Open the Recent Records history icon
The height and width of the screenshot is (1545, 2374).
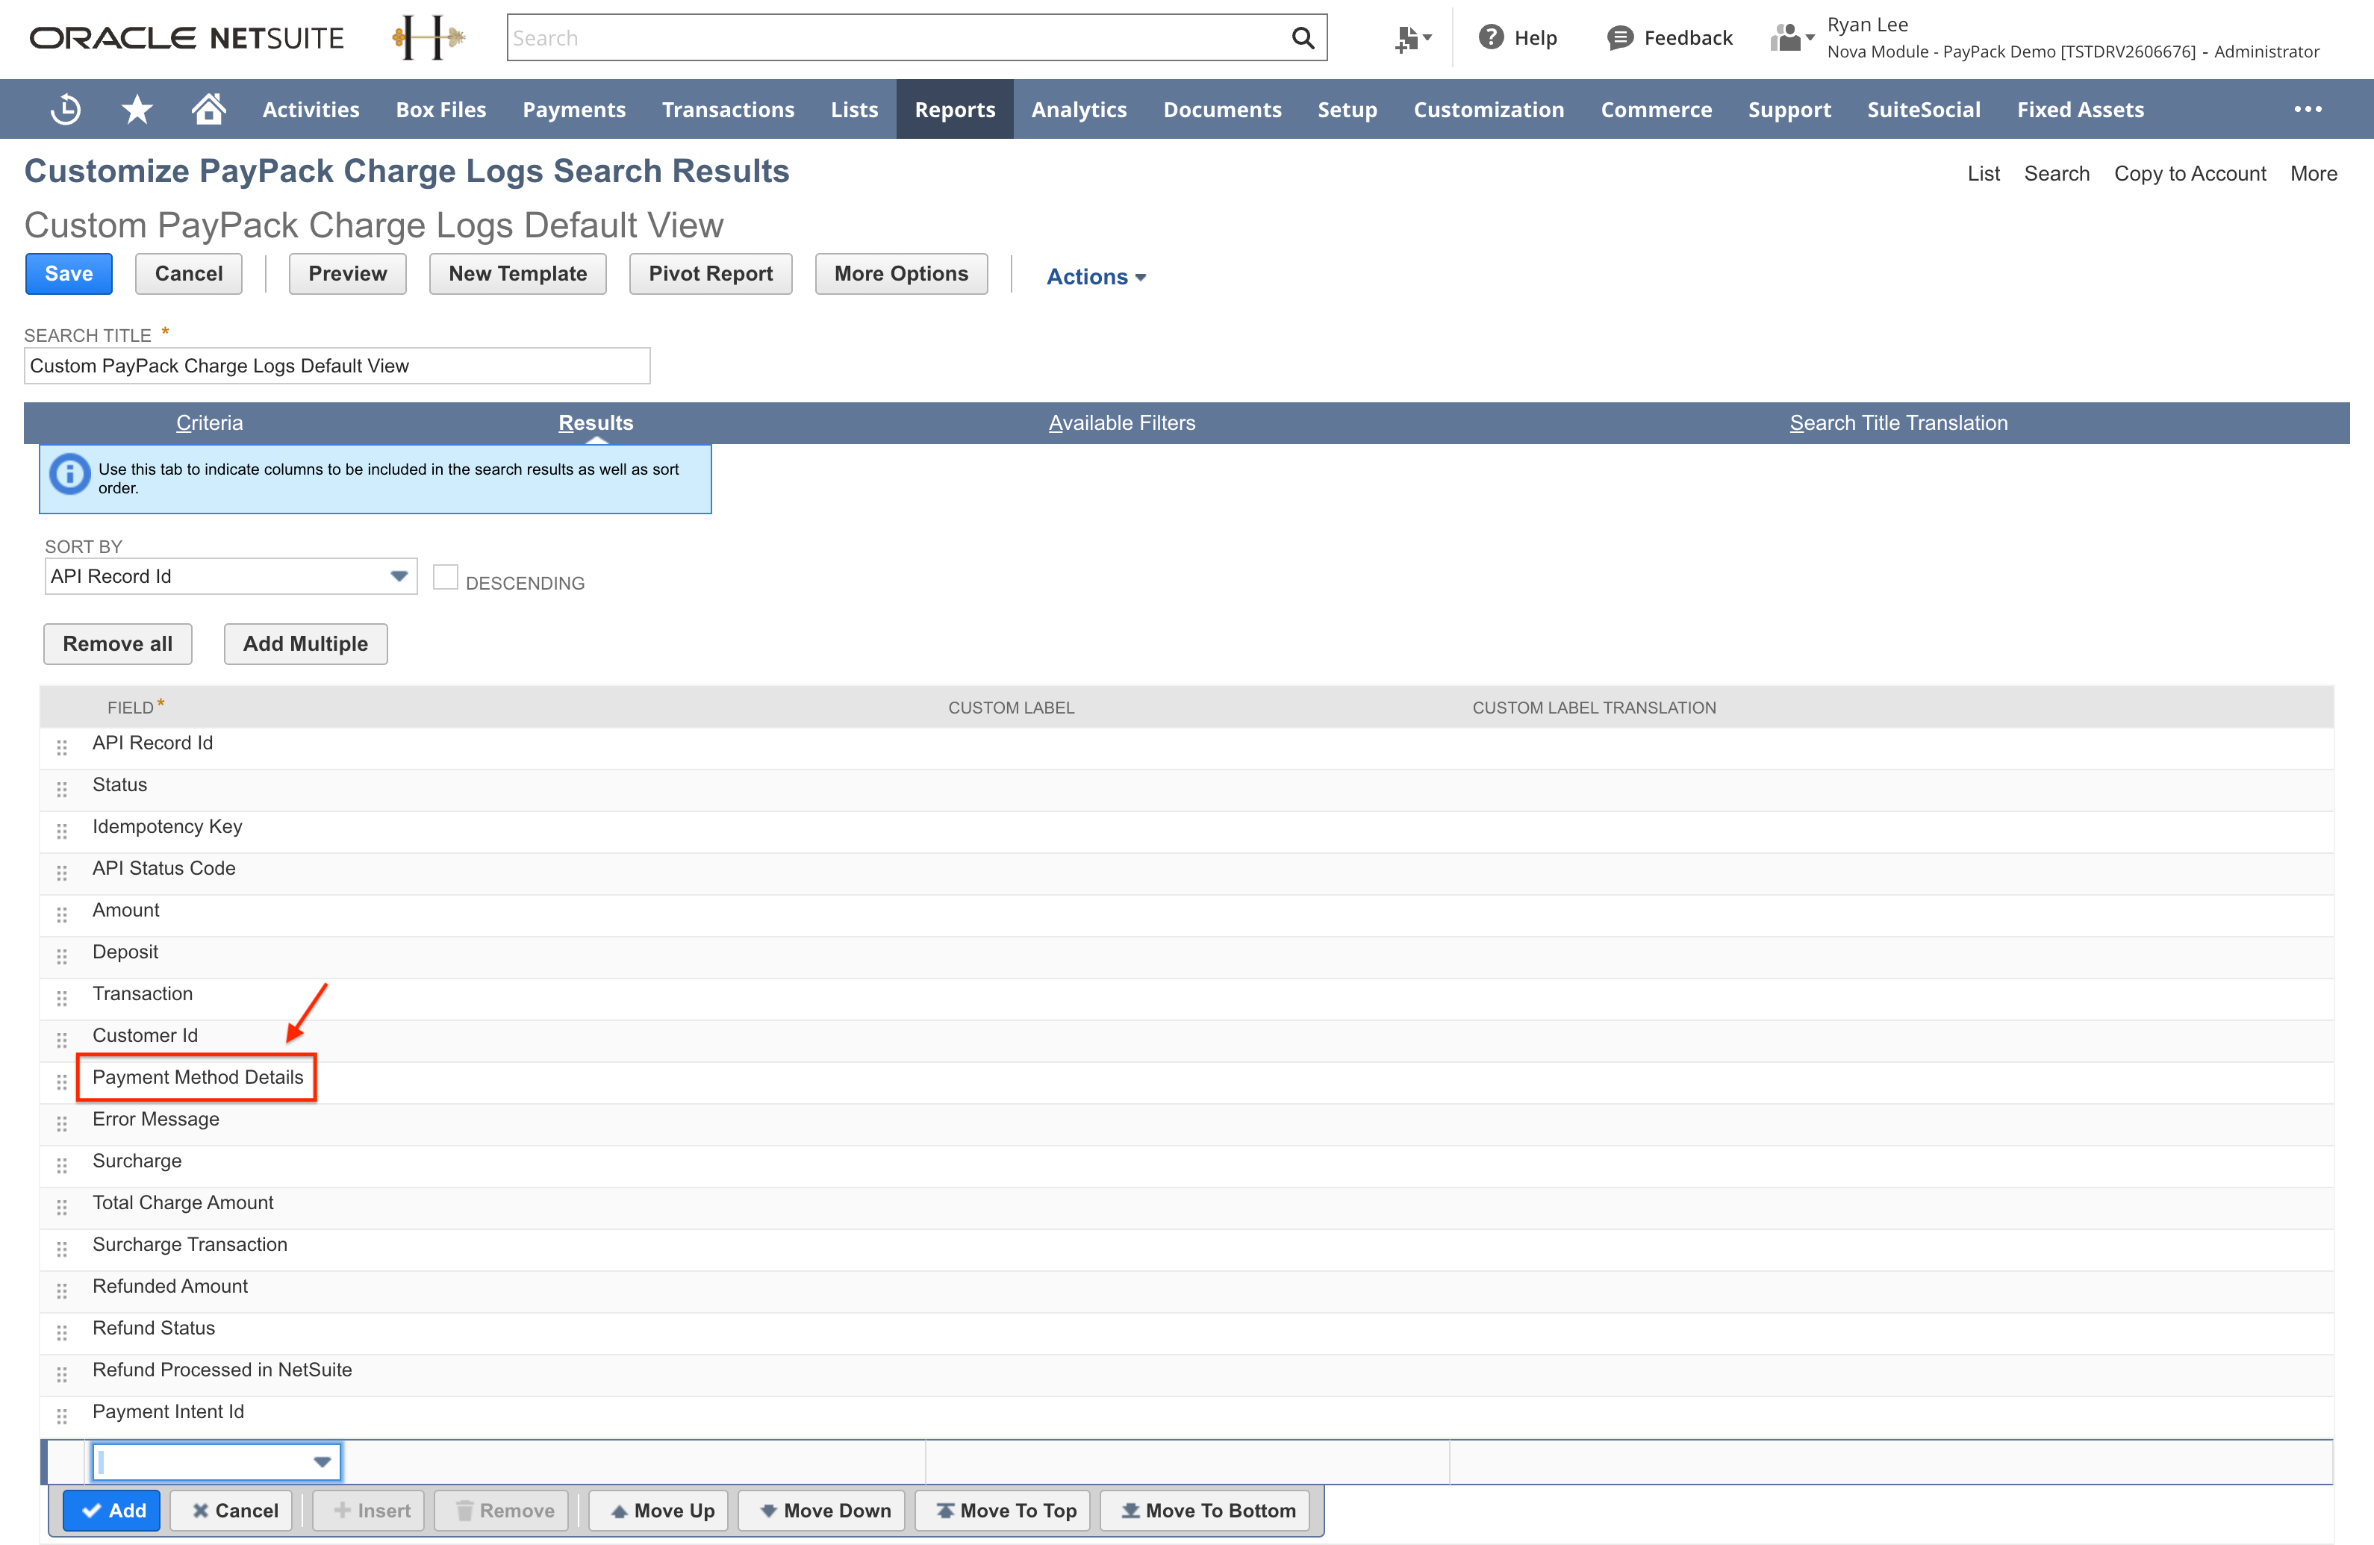[x=66, y=110]
